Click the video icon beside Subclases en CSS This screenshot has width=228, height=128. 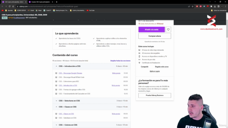tap(56, 118)
